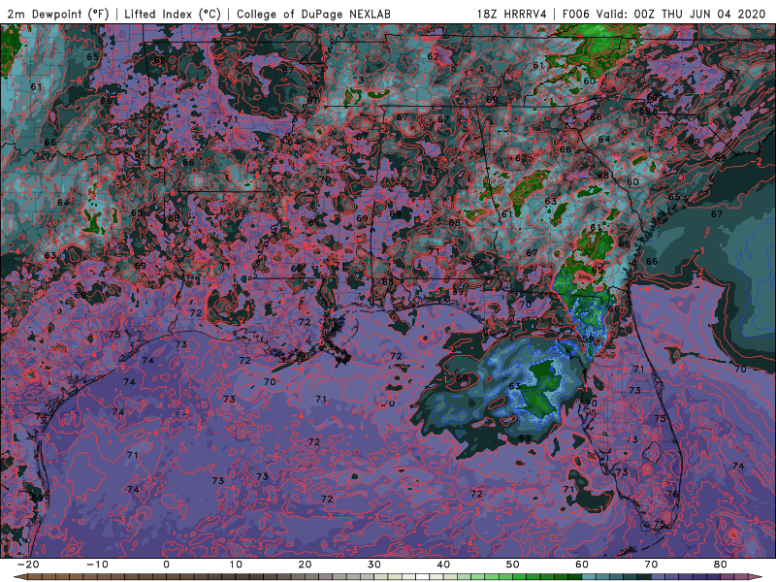
Task: Select the '18Z HRRRV4' model run label
Action: click(x=512, y=14)
